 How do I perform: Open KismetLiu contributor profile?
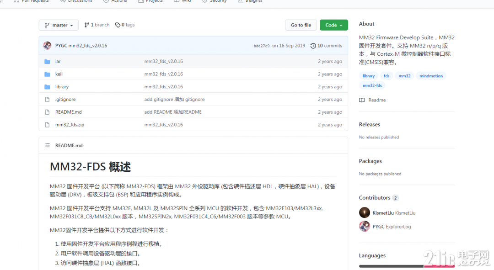[x=394, y=213]
